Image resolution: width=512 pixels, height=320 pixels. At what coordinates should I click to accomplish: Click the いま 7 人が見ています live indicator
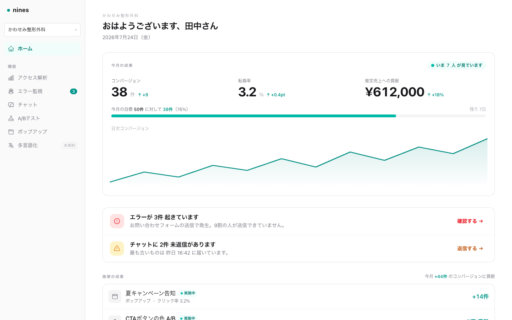point(457,65)
